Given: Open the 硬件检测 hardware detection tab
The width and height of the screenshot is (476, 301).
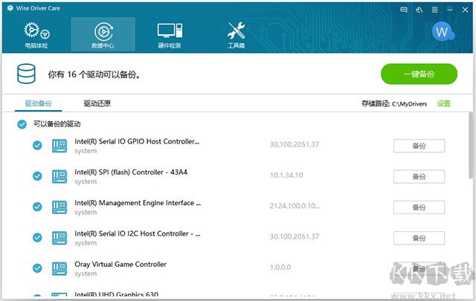Looking at the screenshot, I should click(170, 35).
